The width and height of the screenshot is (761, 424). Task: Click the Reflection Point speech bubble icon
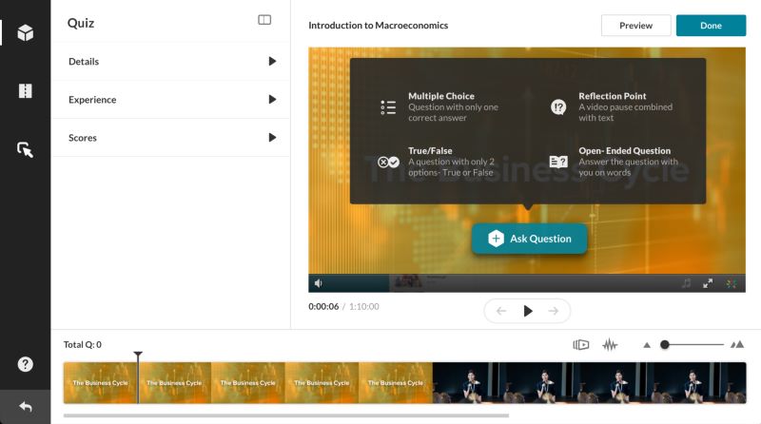(x=558, y=107)
